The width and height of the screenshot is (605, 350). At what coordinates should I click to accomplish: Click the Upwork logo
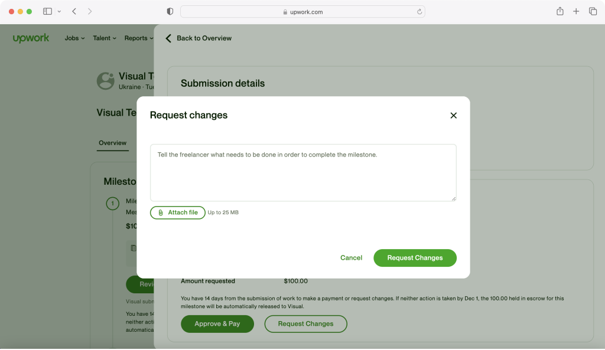31,38
